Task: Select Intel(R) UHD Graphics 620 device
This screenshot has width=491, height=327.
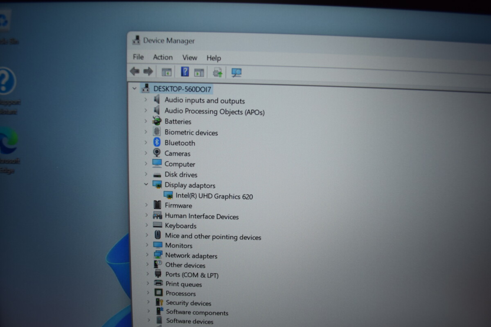Action: pyautogui.click(x=214, y=196)
